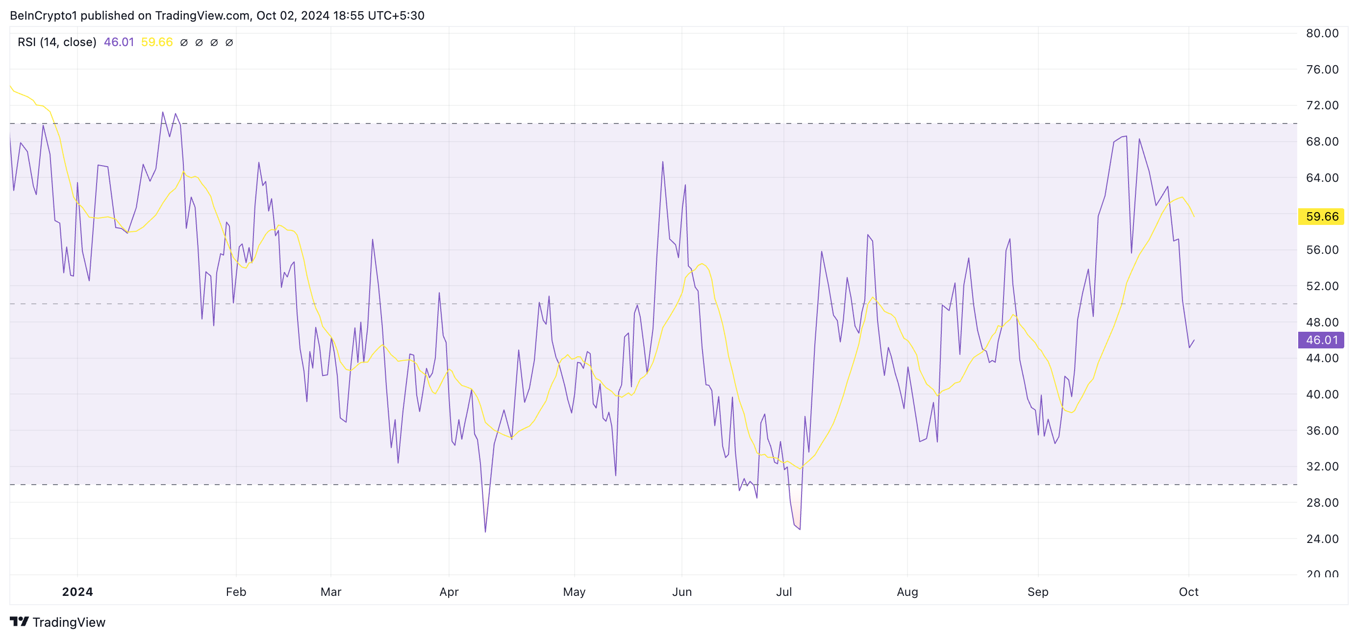Image resolution: width=1358 pixels, height=639 pixels.
Task: Click the yellow 59.66 legend value
Action: [156, 42]
